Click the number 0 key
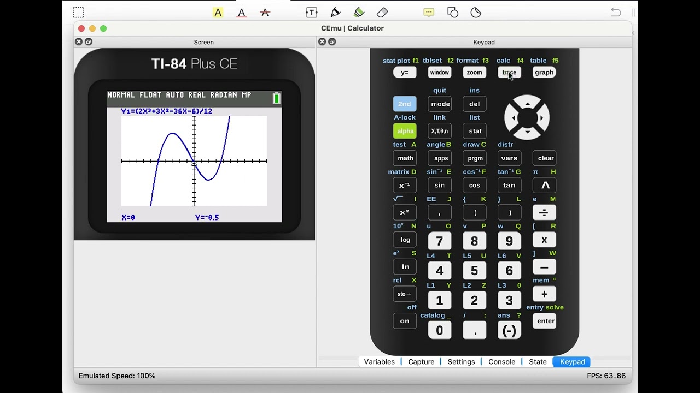The width and height of the screenshot is (700, 393). pos(439,330)
